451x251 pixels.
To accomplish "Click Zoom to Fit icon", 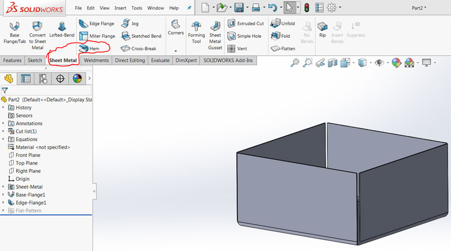I will click(x=295, y=62).
